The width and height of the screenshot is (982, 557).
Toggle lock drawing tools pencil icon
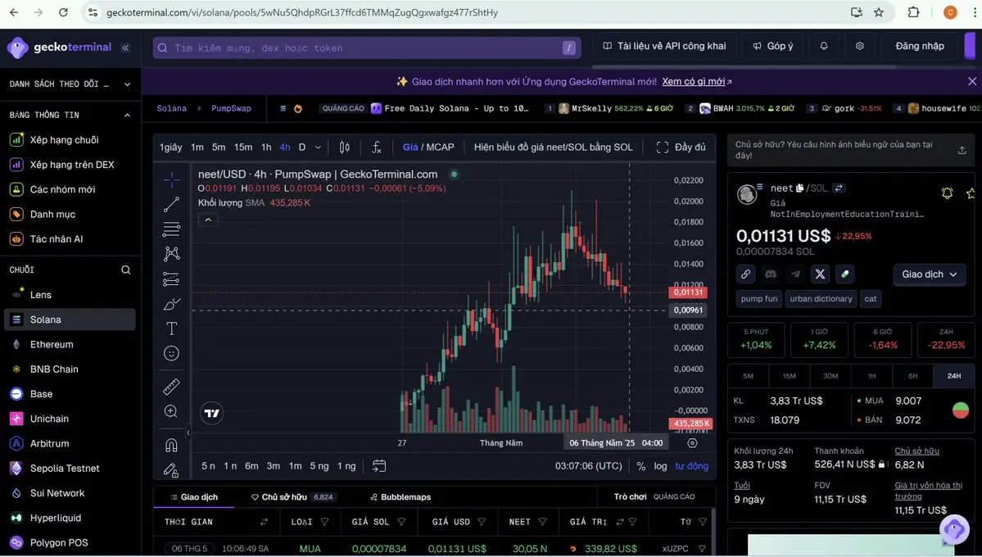171,470
